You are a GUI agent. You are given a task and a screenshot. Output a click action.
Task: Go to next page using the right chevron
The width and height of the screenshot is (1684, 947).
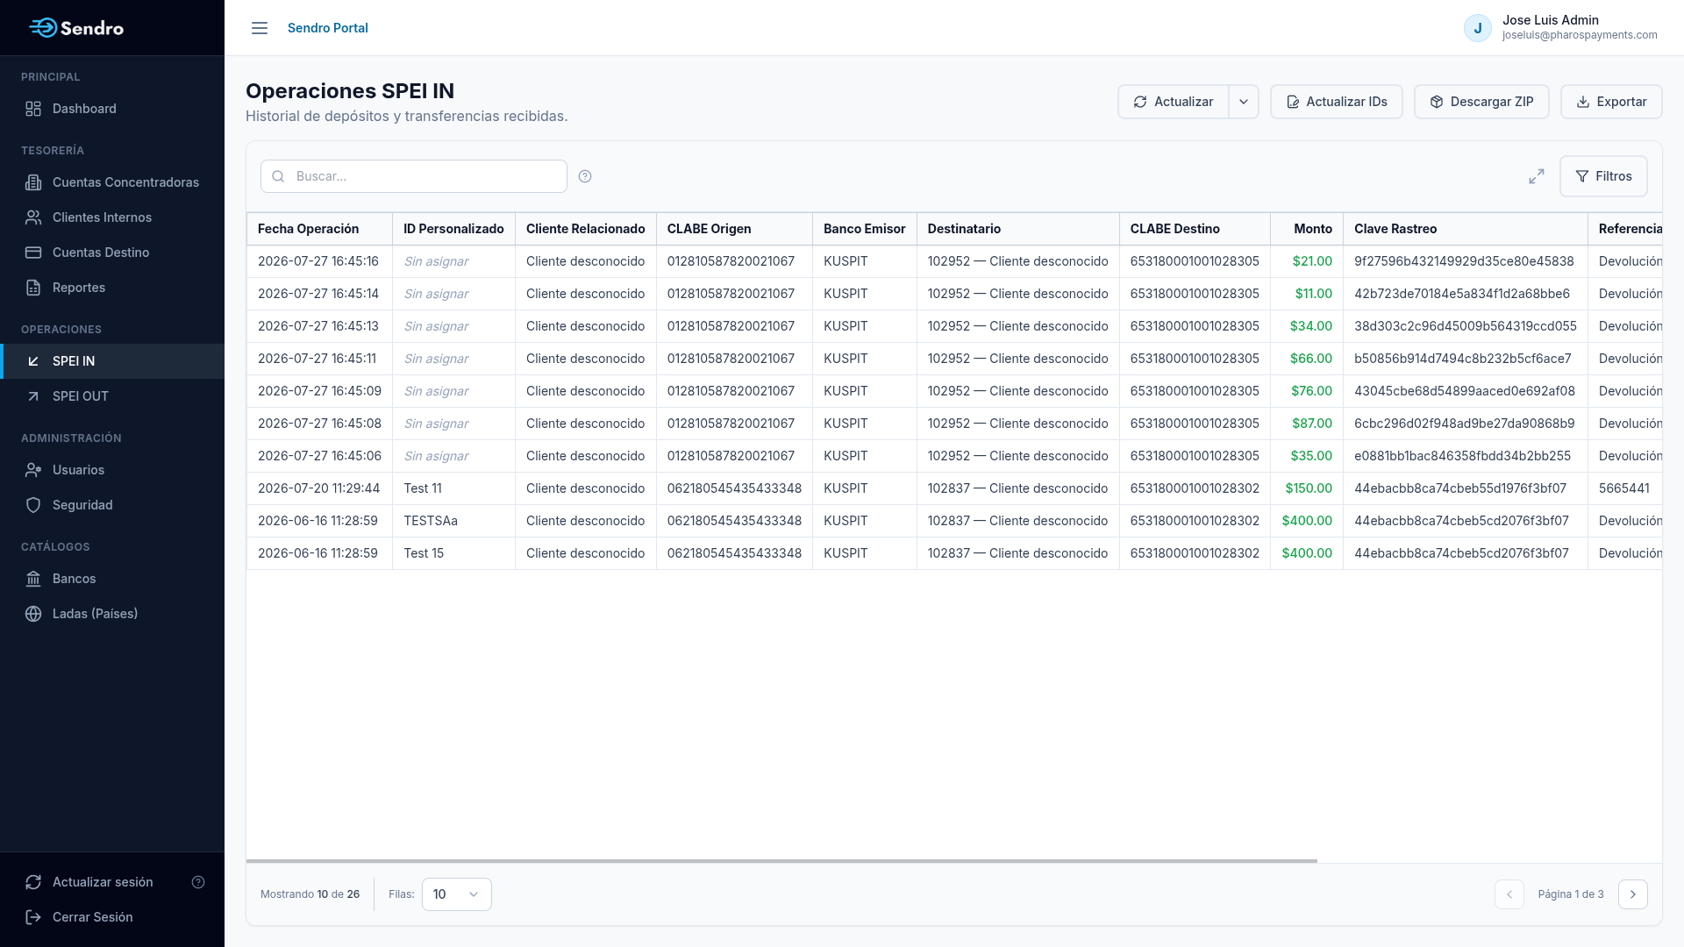1633,894
